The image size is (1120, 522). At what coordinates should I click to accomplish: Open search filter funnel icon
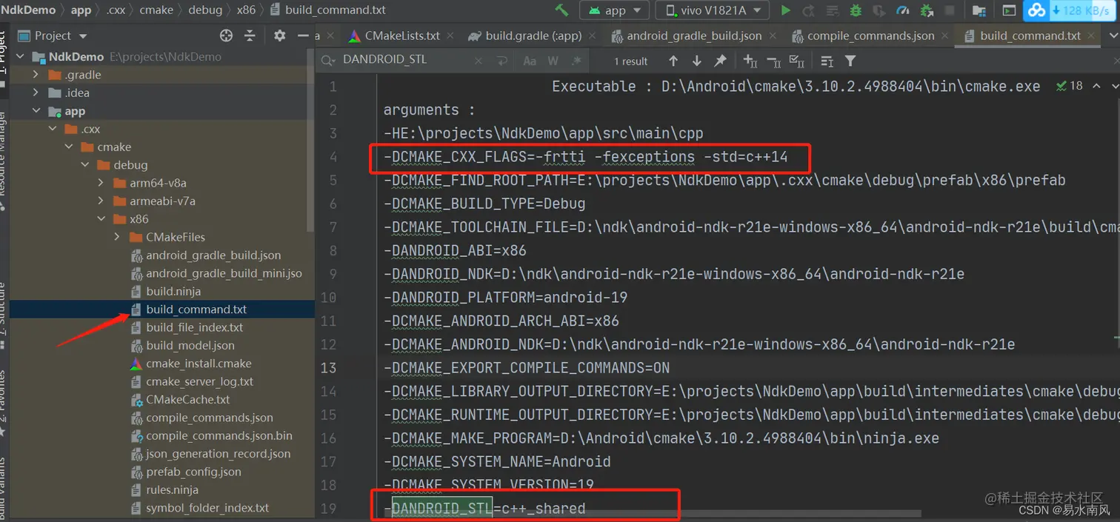[850, 61]
